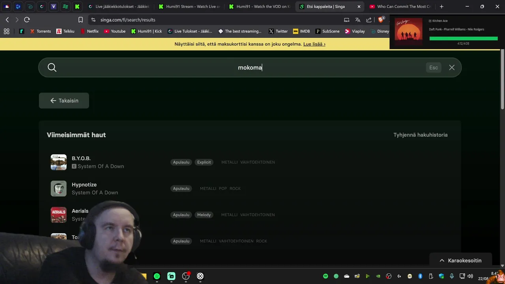This screenshot has height=284, width=505.
Task: Click install app icon in address bar
Action: (346, 20)
